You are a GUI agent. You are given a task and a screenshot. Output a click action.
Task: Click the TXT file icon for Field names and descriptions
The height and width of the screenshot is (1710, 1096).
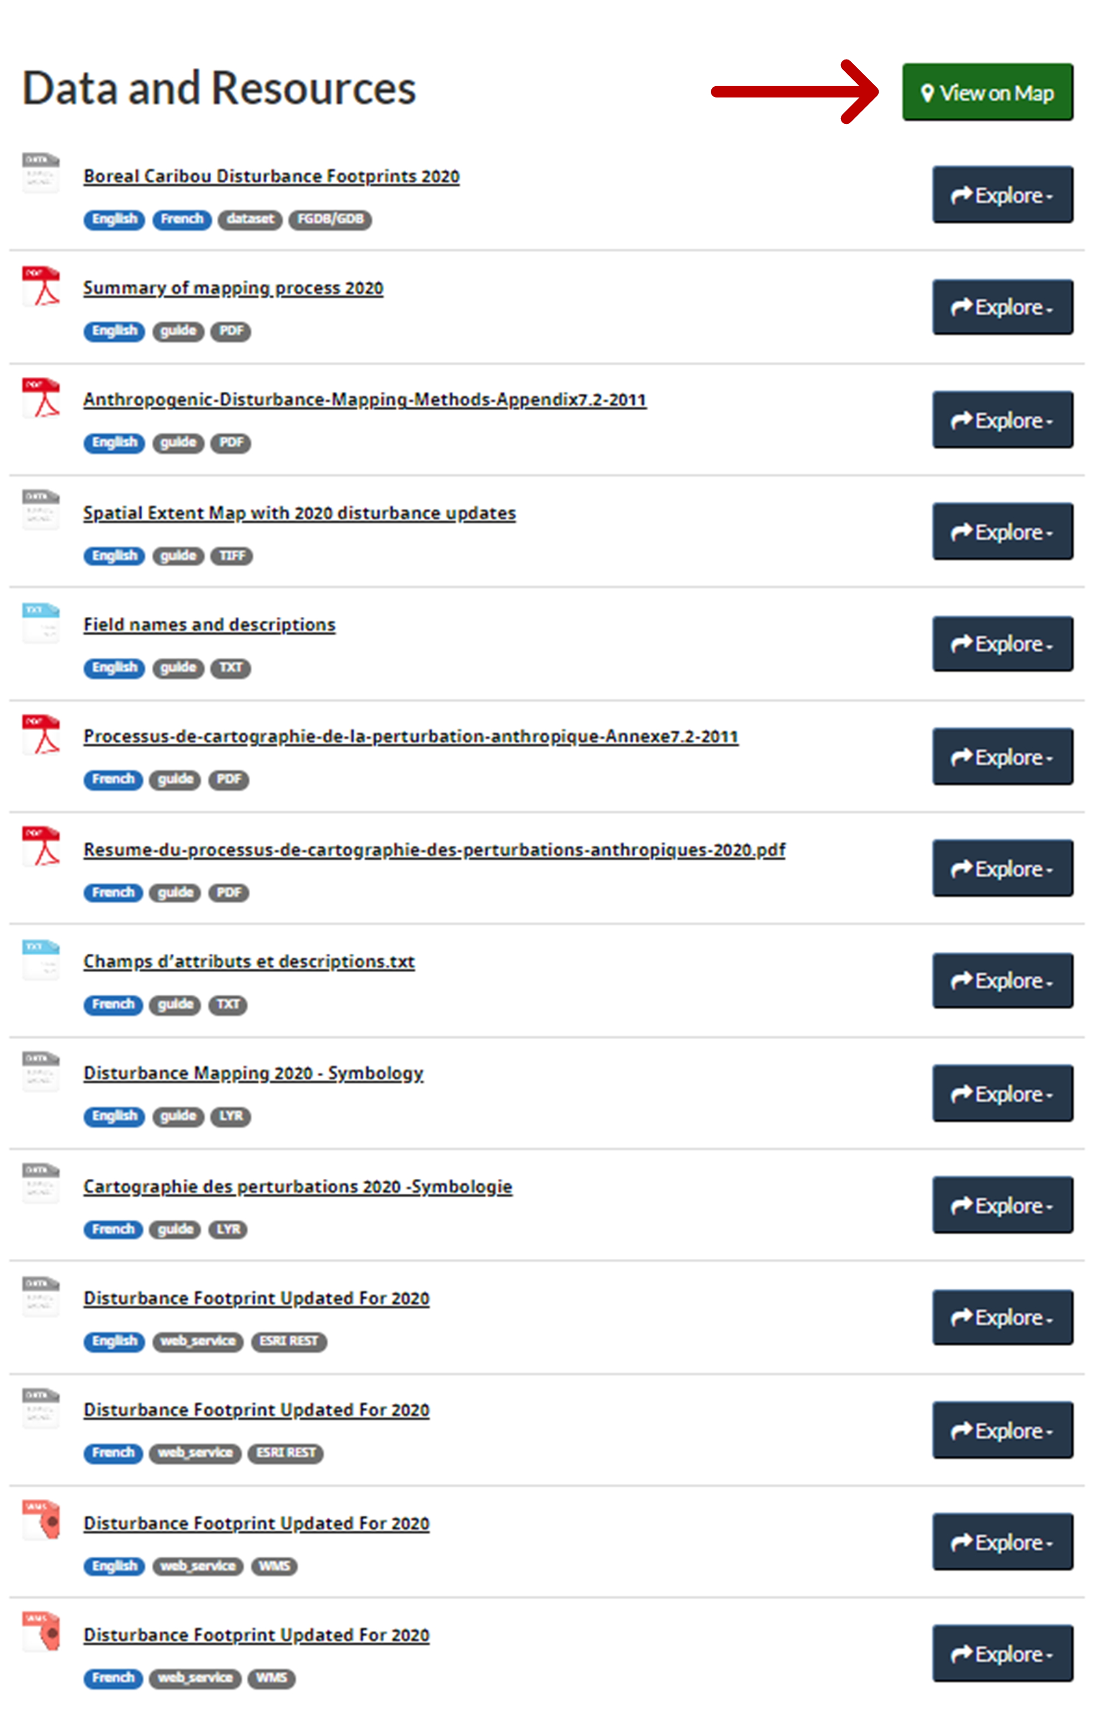pyautogui.click(x=41, y=622)
